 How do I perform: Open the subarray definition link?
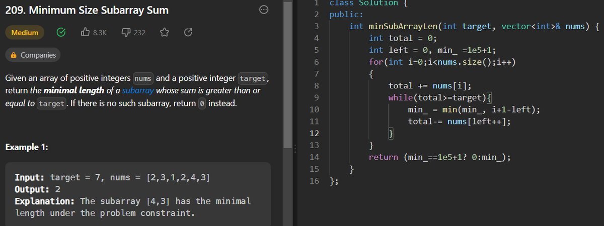[138, 91]
